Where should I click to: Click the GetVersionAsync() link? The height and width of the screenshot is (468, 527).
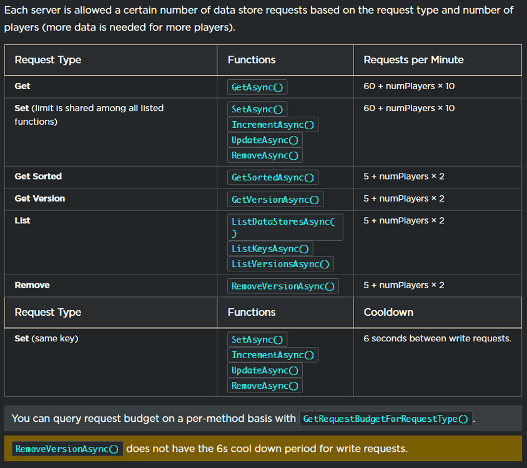coord(275,200)
